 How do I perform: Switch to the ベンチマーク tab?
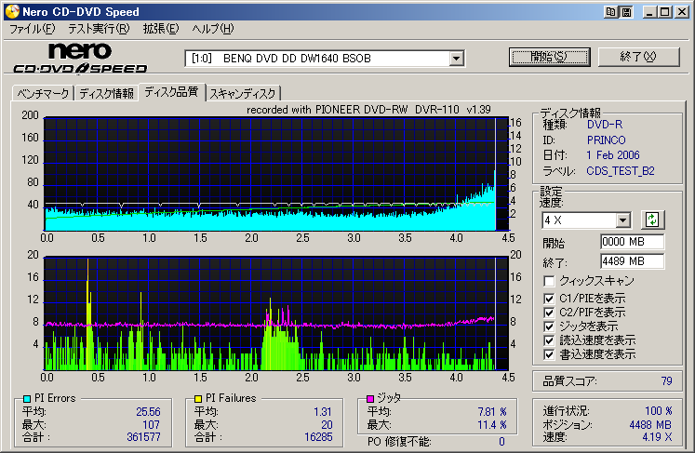click(43, 94)
